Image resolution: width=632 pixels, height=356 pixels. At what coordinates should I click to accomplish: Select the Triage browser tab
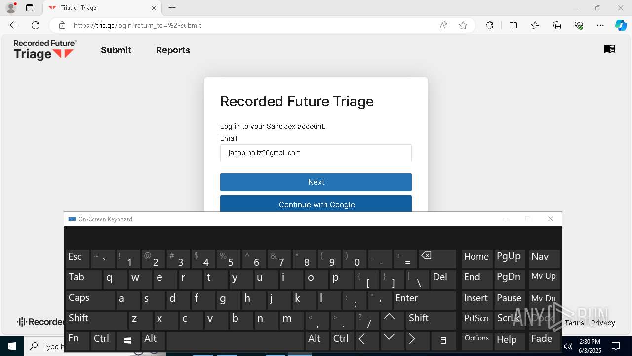click(x=102, y=8)
